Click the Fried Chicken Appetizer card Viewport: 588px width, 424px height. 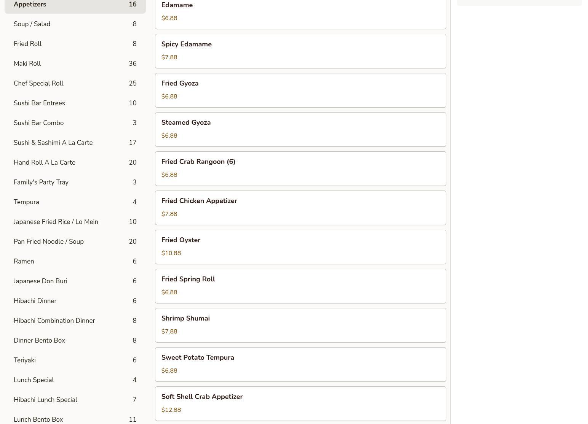click(300, 208)
